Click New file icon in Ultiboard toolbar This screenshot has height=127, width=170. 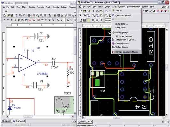coord(81,11)
